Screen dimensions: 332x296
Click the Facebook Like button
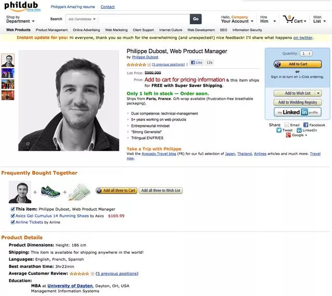coord(197,62)
